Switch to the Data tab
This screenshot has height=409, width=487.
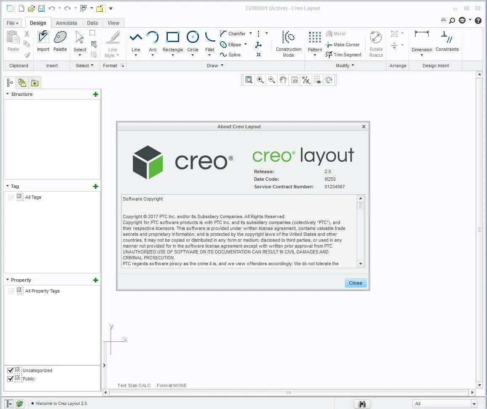click(92, 23)
